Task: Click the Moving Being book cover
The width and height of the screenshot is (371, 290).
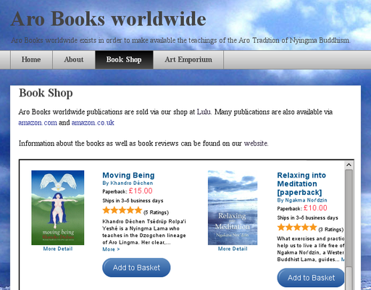Action: click(x=58, y=207)
